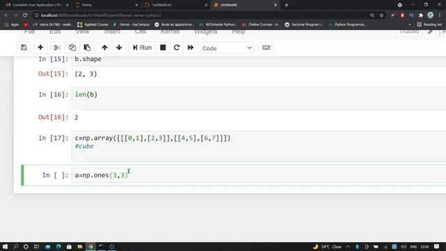The width and height of the screenshot is (446, 251).
Task: Open the Home - myCampus bookmark
Action: [132, 25]
